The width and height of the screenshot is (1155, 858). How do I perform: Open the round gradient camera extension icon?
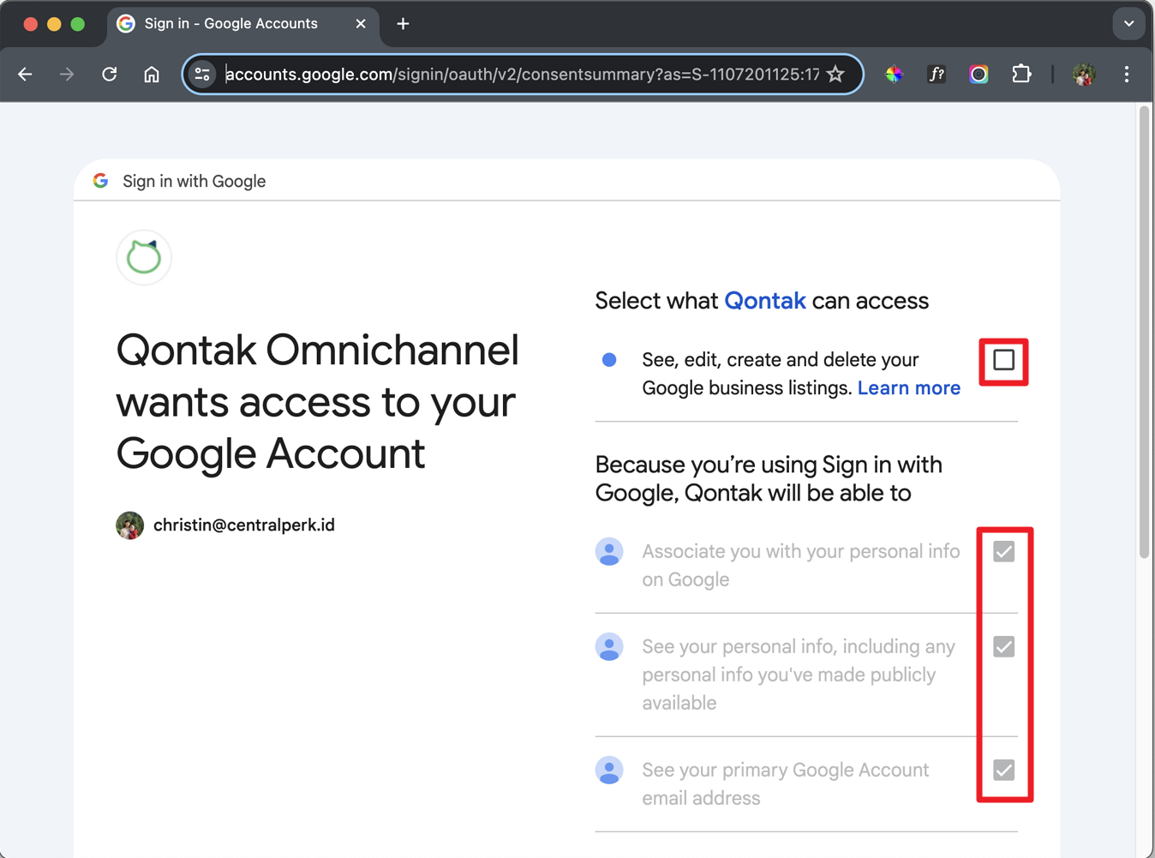coord(978,75)
